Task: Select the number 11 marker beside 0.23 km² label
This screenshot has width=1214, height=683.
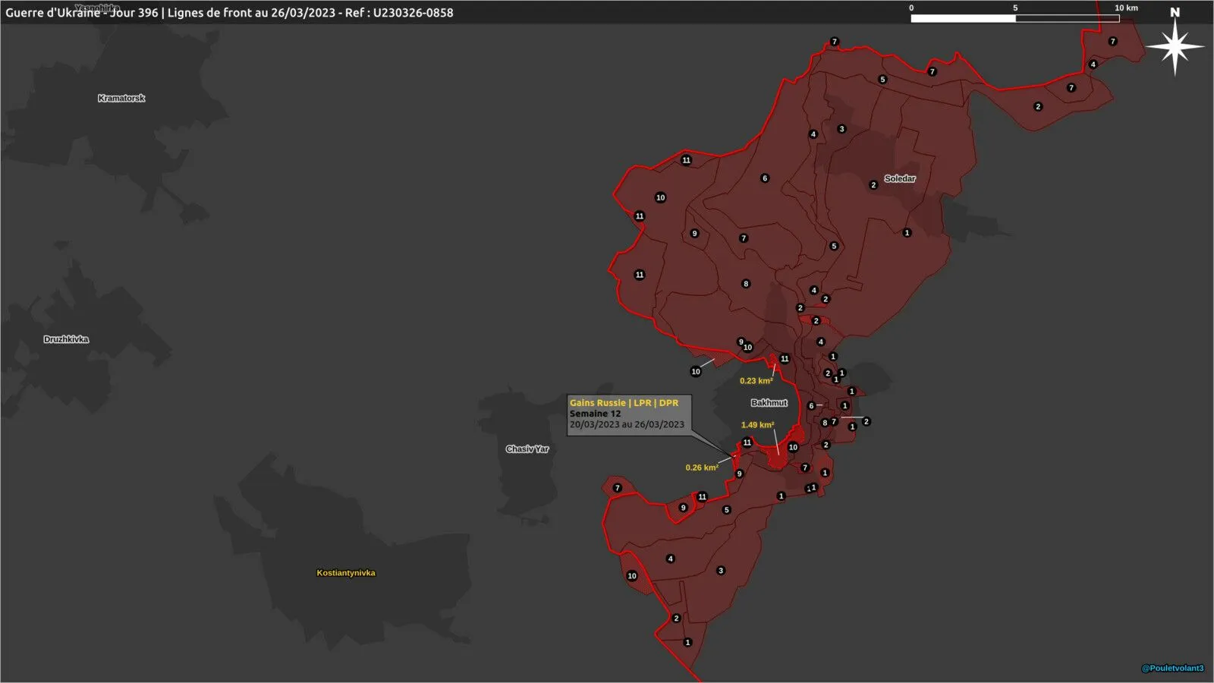Action: click(785, 359)
